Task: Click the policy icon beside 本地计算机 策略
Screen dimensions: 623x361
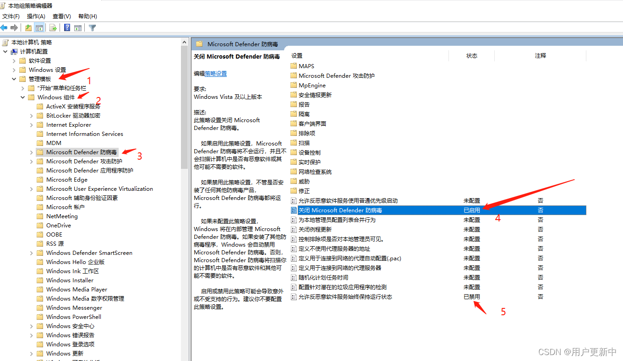Action: tap(5, 42)
